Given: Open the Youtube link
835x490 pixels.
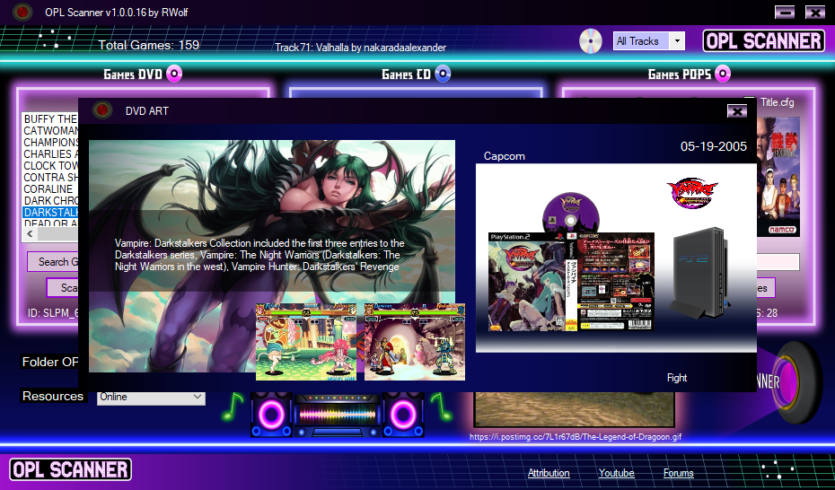Looking at the screenshot, I should pos(616,473).
